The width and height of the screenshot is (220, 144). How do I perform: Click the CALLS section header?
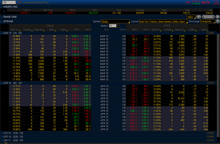coord(50,26)
